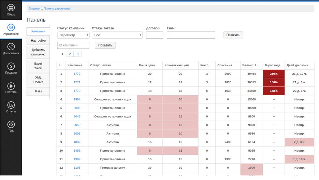The image size is (319, 180).
Task: Open campaign 1772
Action: pos(77,74)
